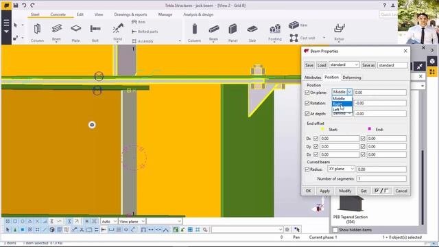Click the Bolted parts command

click(145, 32)
